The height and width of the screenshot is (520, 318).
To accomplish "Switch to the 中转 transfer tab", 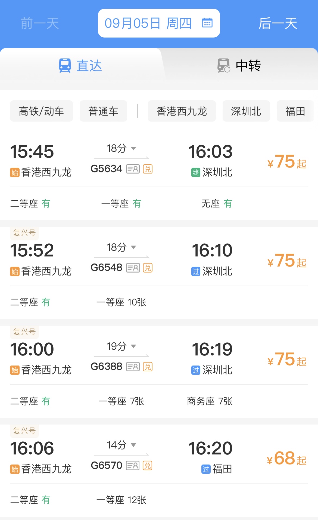I will pyautogui.click(x=239, y=66).
